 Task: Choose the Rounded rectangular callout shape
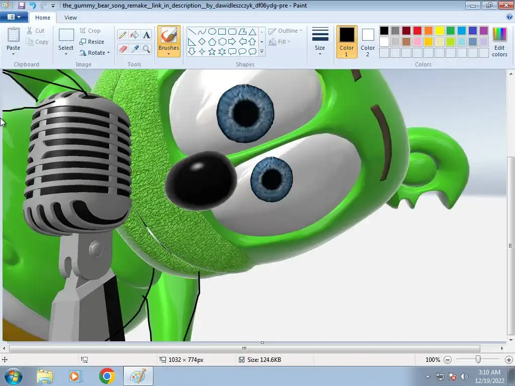click(232, 52)
